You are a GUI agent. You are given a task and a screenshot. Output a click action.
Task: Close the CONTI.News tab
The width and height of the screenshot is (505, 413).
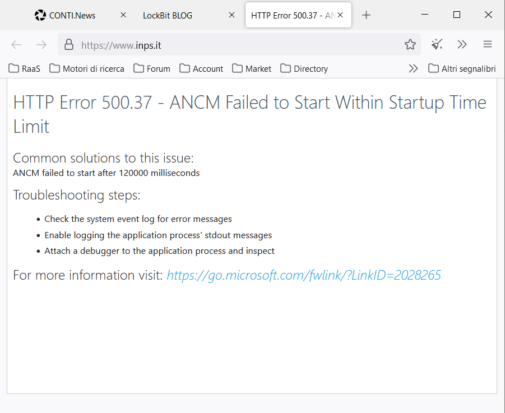[123, 15]
